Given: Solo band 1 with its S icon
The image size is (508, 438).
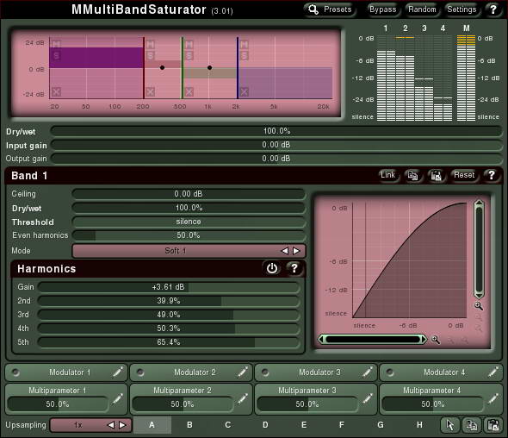Looking at the screenshot, I should (x=56, y=56).
